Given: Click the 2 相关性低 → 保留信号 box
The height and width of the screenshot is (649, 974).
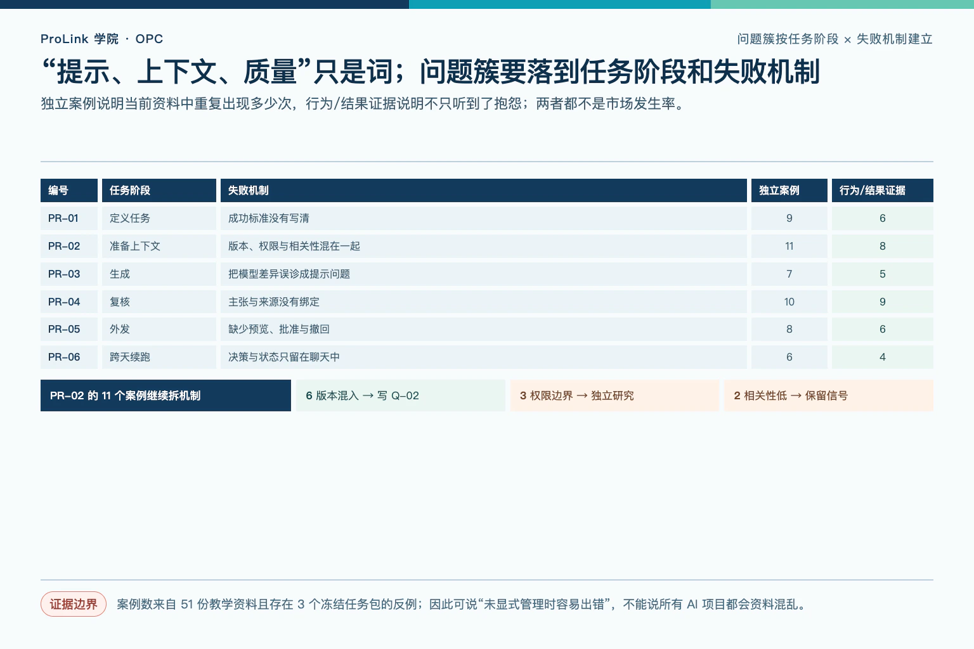Looking at the screenshot, I should click(x=829, y=395).
